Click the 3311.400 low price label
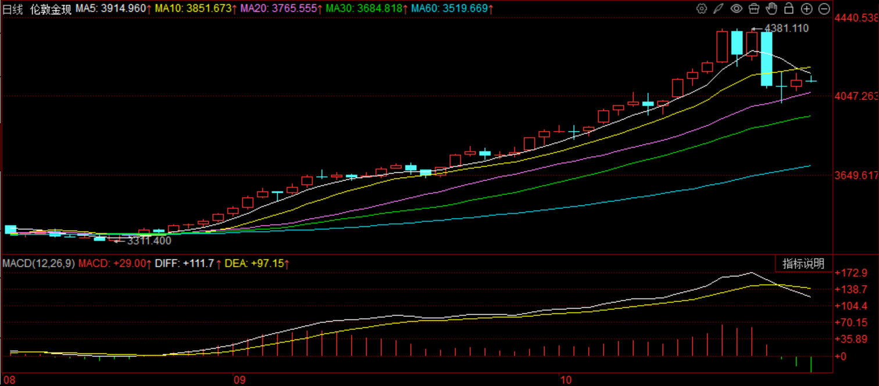This screenshot has height=386, width=879. (149, 240)
